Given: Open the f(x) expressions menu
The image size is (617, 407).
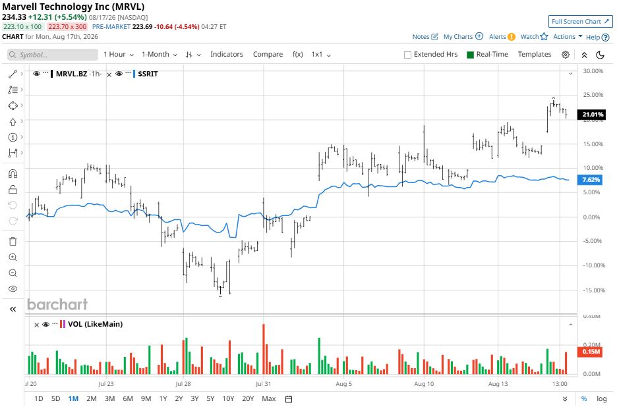Looking at the screenshot, I should tap(298, 54).
